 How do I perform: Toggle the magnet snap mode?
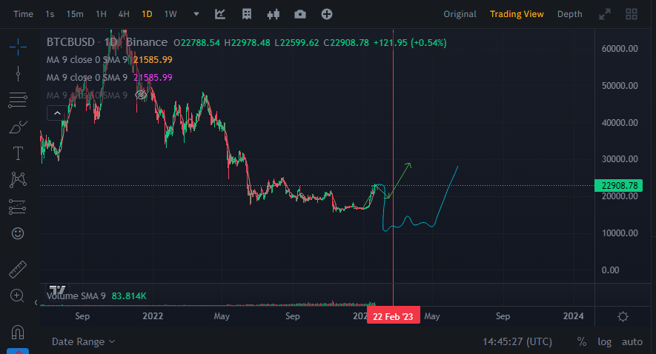point(18,333)
